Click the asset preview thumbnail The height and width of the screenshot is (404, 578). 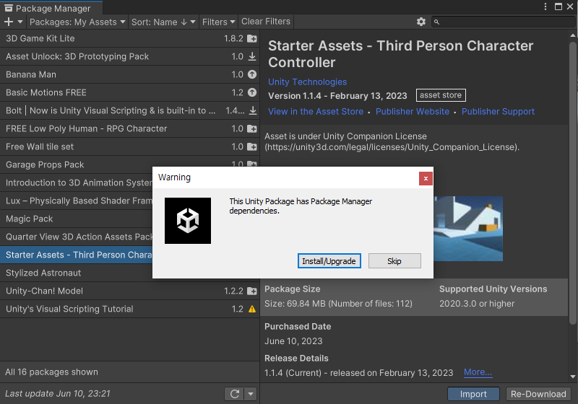tap(468, 229)
